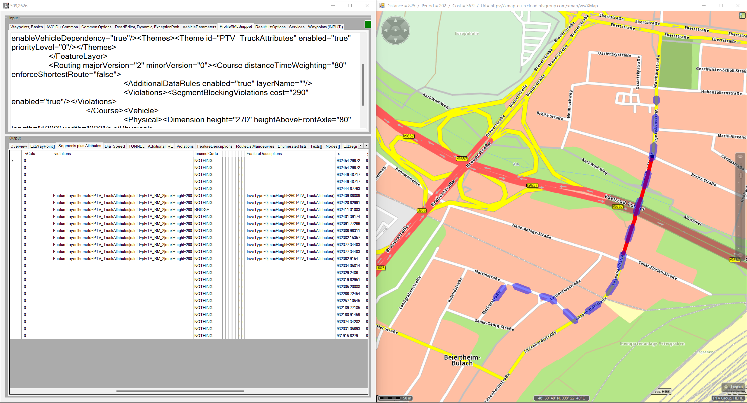This screenshot has height=403, width=747.
Task: Click the XML snippet vertical scrollbar
Action: coord(363,85)
